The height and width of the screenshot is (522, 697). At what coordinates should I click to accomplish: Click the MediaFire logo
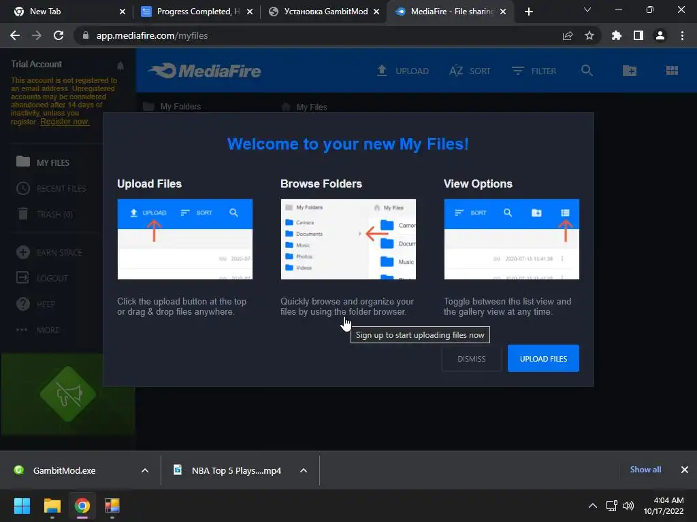point(205,71)
